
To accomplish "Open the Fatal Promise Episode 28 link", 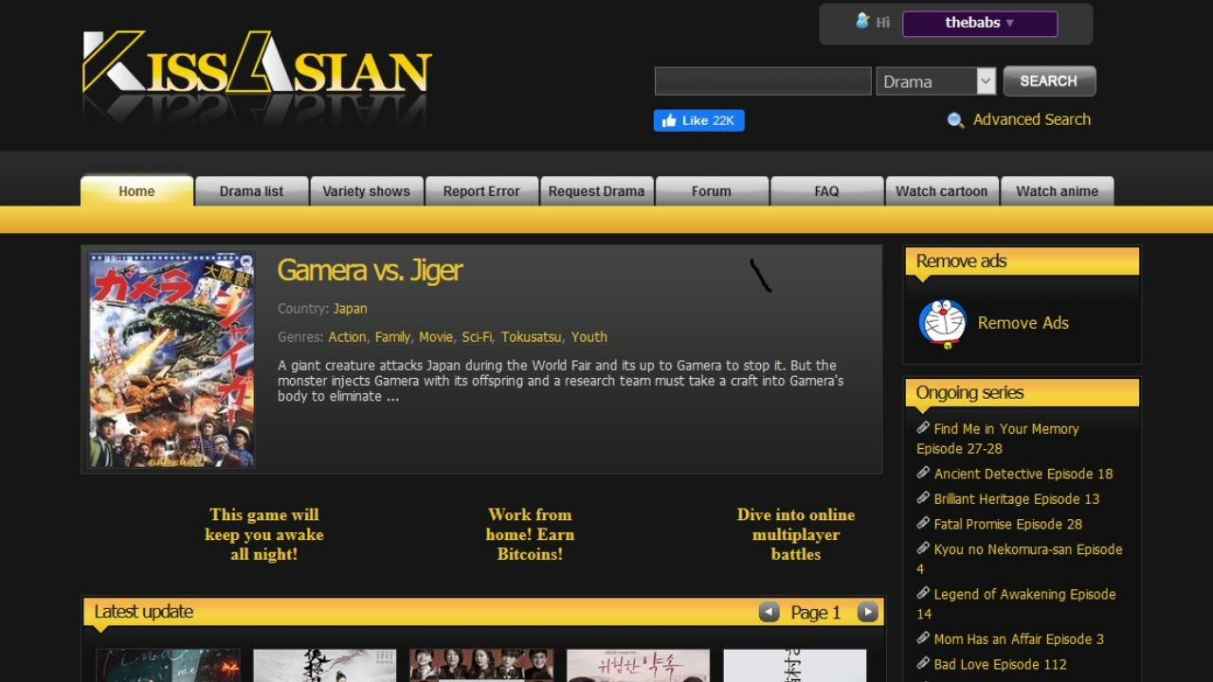I will (1007, 524).
